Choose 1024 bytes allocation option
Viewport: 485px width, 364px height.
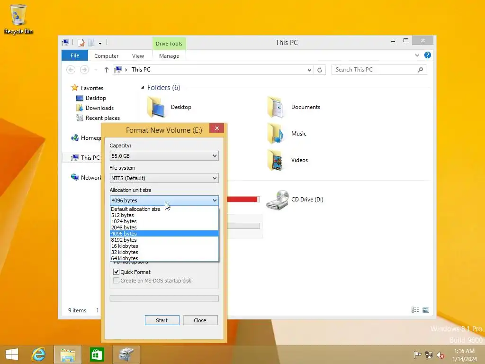164,221
